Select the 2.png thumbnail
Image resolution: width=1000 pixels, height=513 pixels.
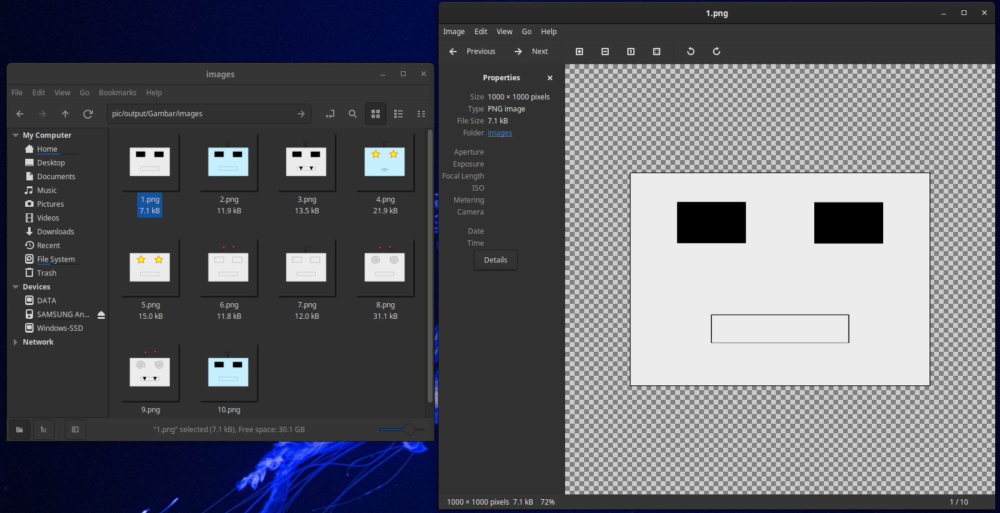tap(228, 162)
